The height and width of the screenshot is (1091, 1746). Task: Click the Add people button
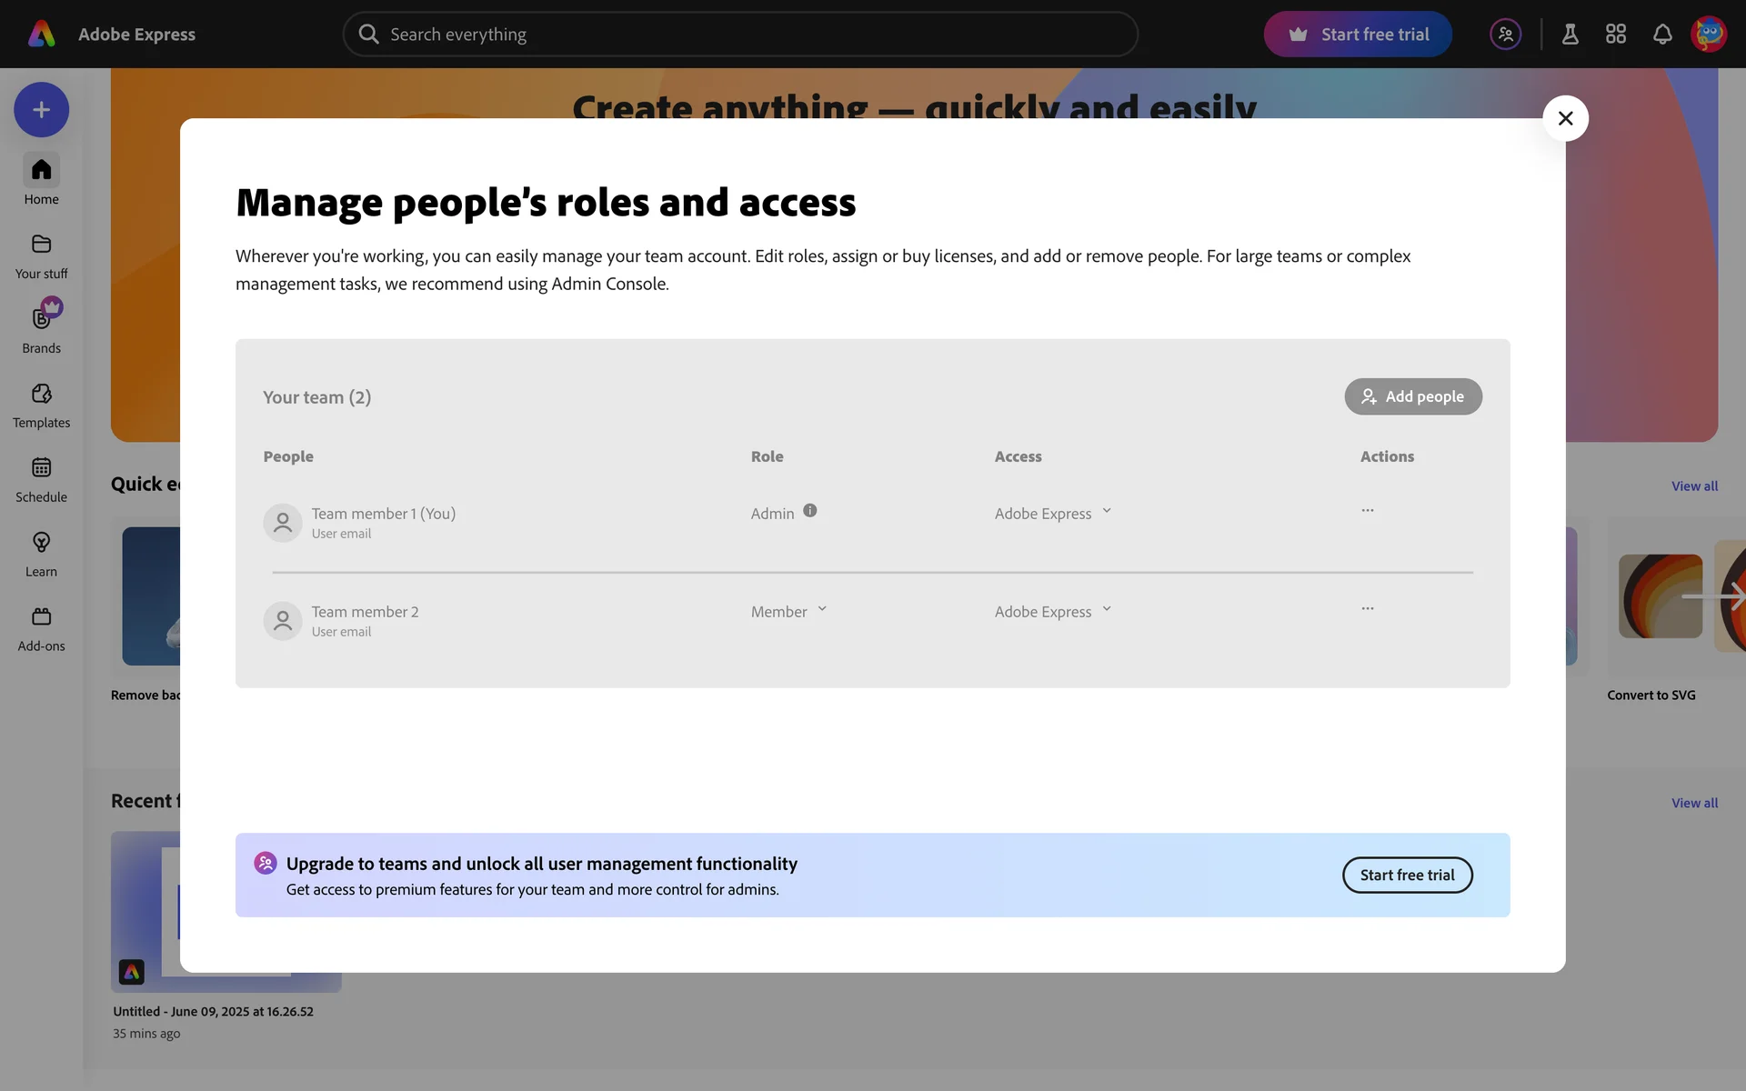coord(1412,396)
